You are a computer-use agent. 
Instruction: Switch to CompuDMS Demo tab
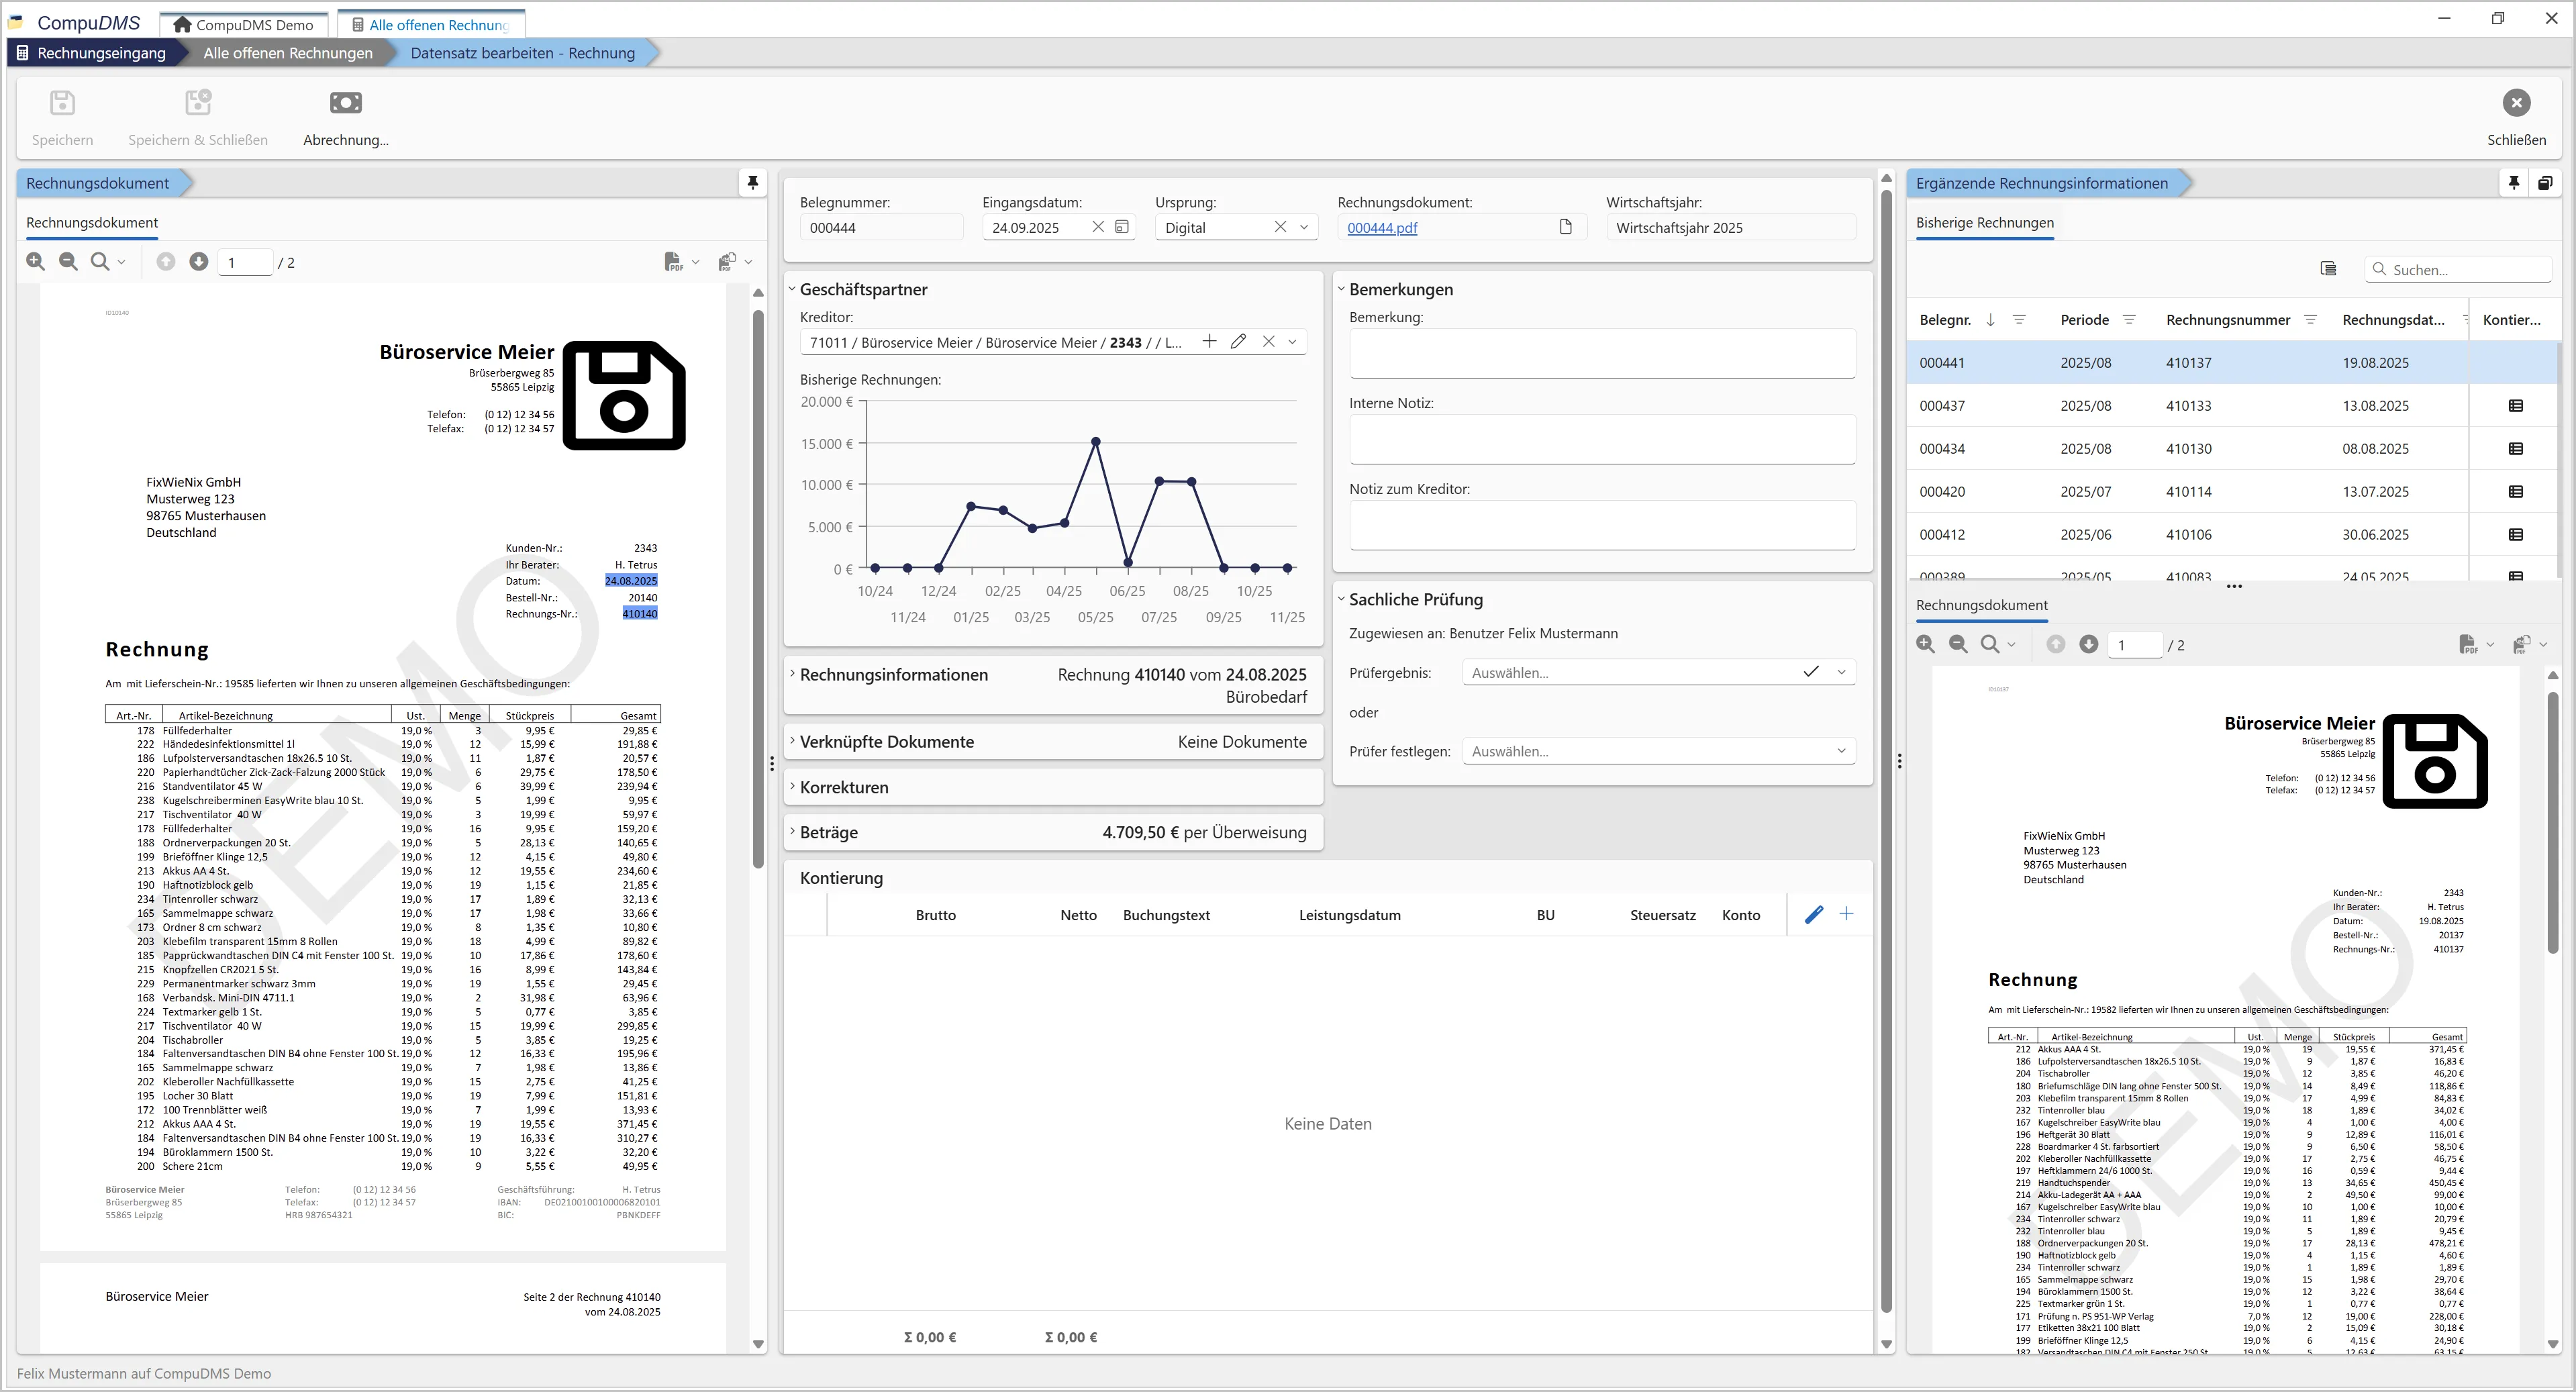(x=244, y=25)
